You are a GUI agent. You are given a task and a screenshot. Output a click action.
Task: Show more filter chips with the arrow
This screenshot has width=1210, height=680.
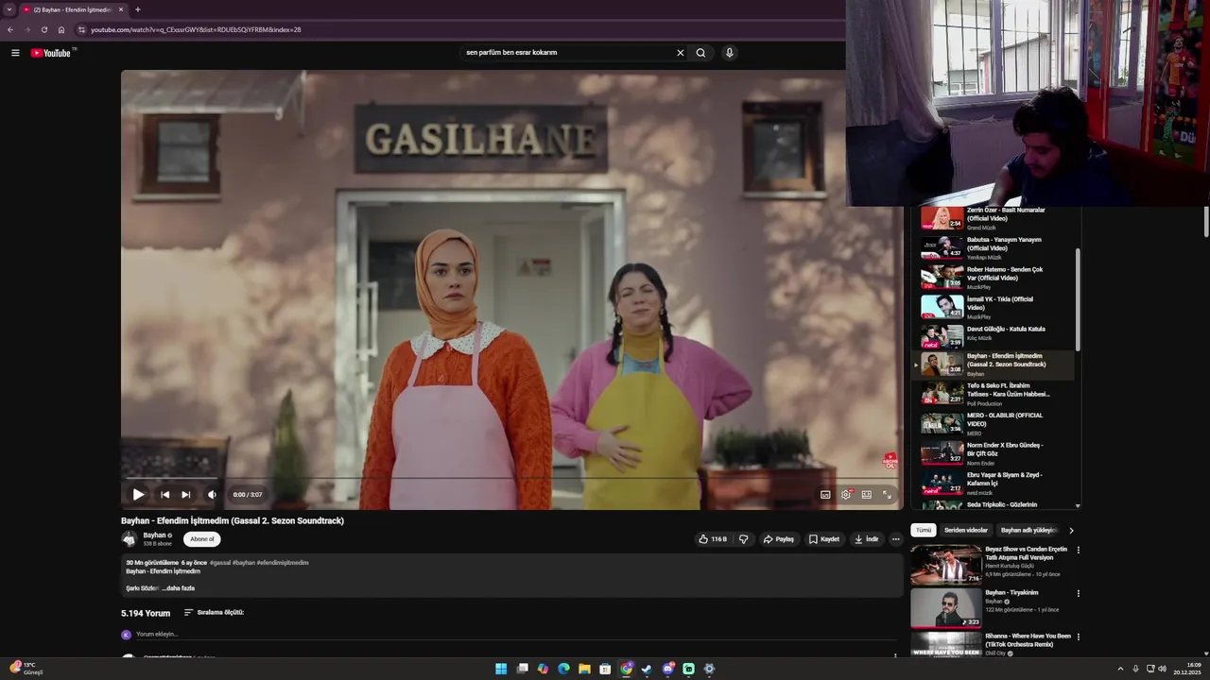[1071, 531]
